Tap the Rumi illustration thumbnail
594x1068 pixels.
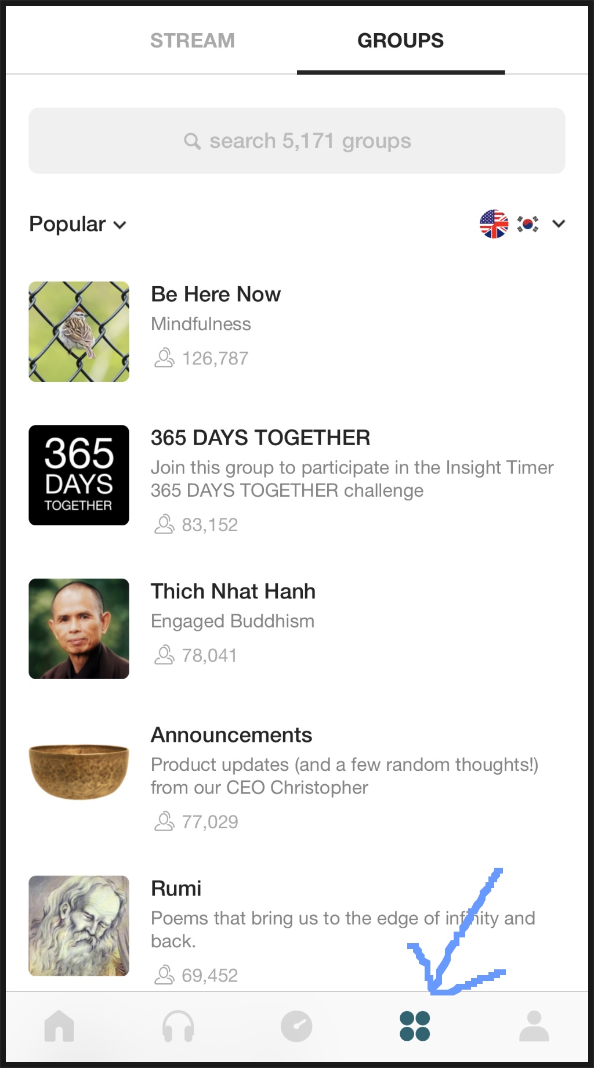pyautogui.click(x=79, y=926)
